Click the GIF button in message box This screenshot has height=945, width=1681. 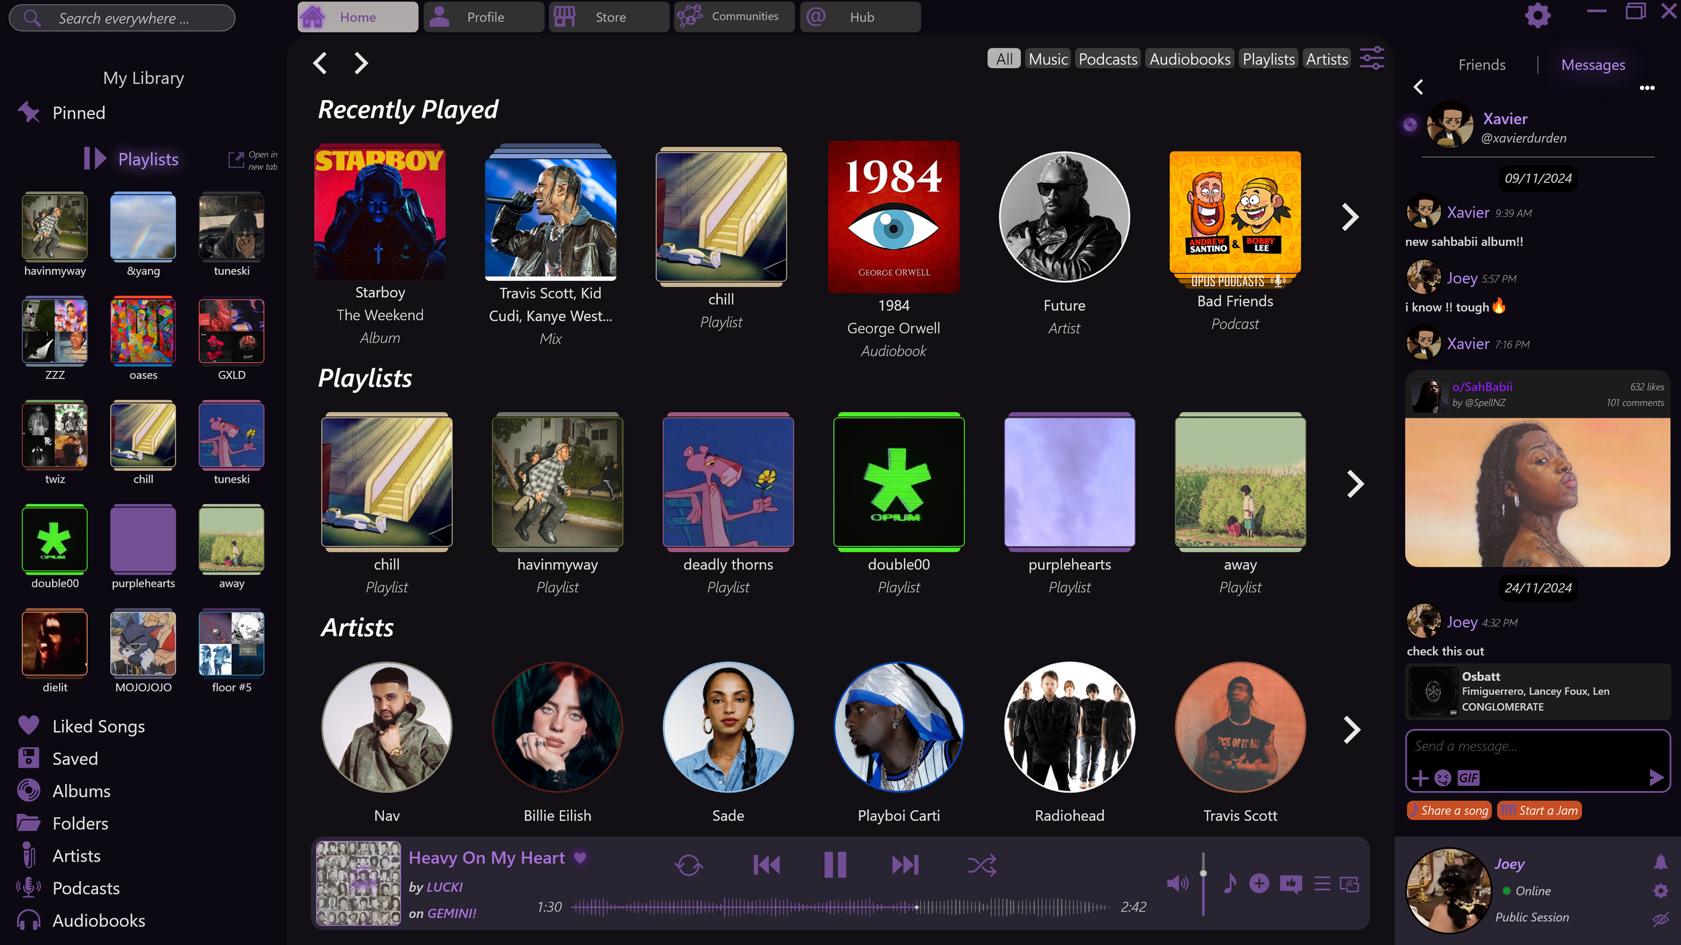point(1469,778)
